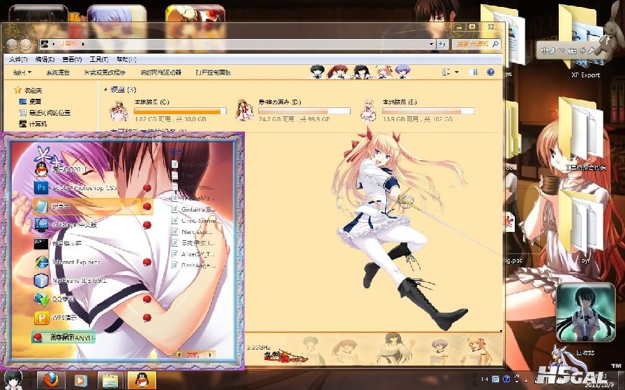Open media player from the taskbar
This screenshot has width=625, height=390.
[x=80, y=380]
